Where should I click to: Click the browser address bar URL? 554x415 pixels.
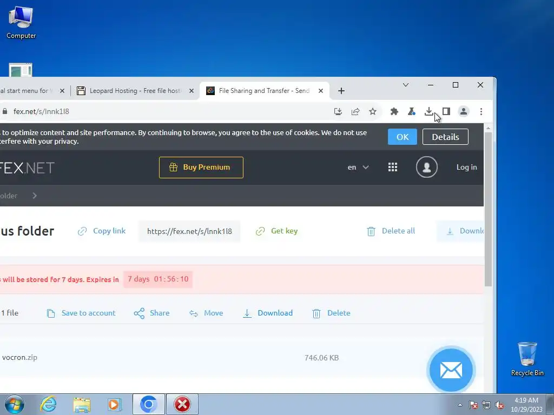coord(41,111)
